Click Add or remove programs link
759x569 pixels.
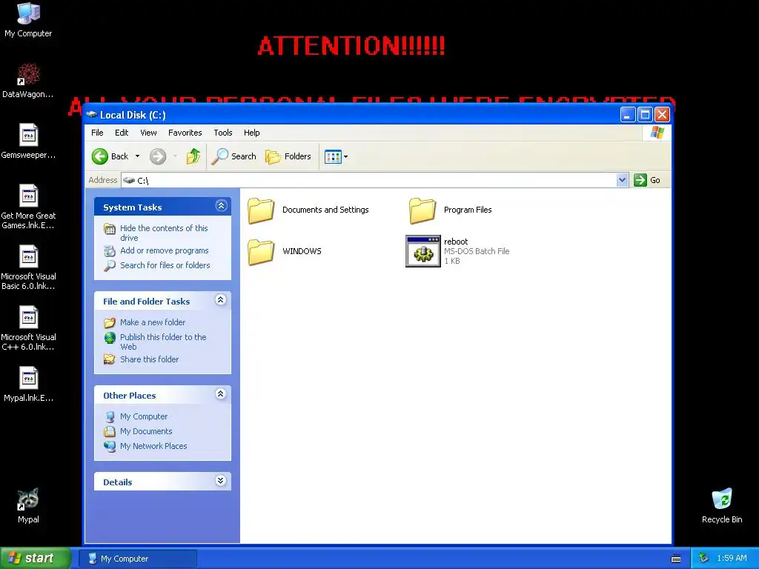click(165, 250)
